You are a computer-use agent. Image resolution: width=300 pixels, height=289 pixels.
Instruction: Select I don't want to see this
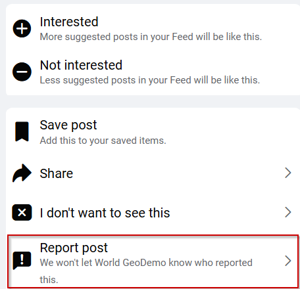[153, 212]
